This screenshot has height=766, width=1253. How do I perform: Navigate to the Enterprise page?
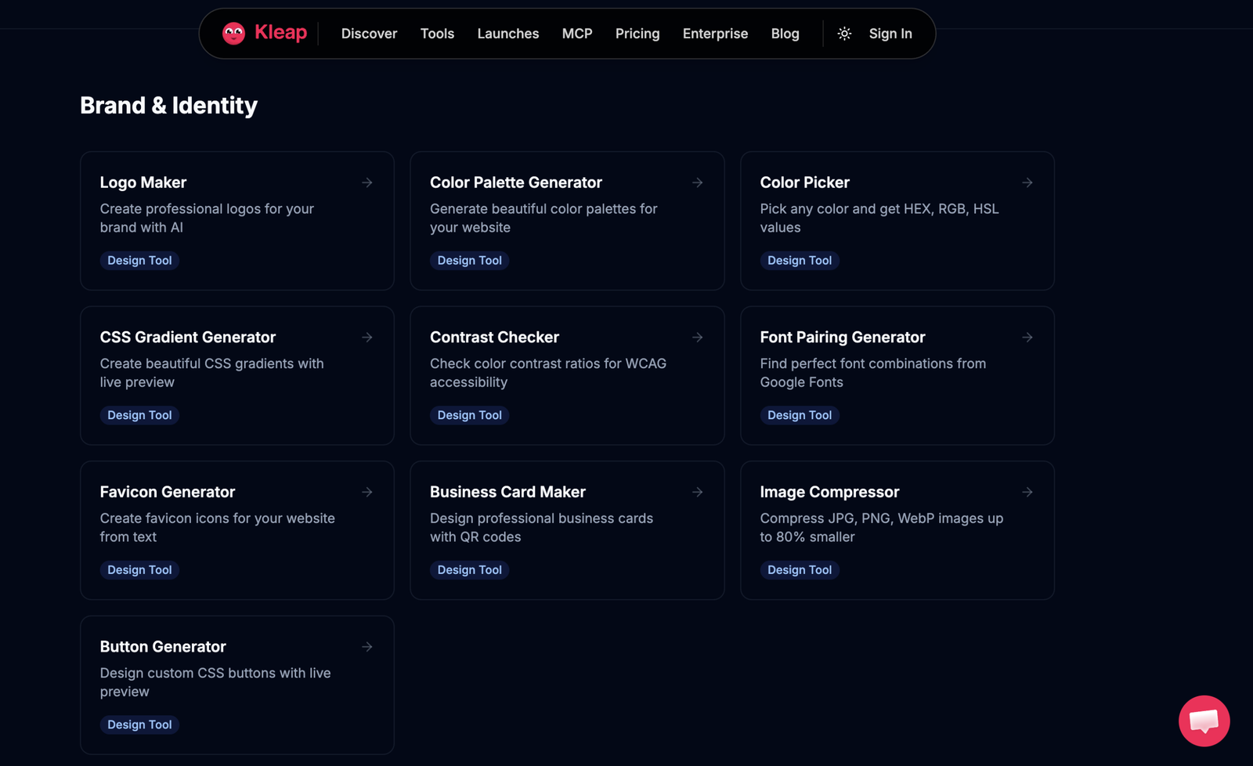tap(715, 34)
